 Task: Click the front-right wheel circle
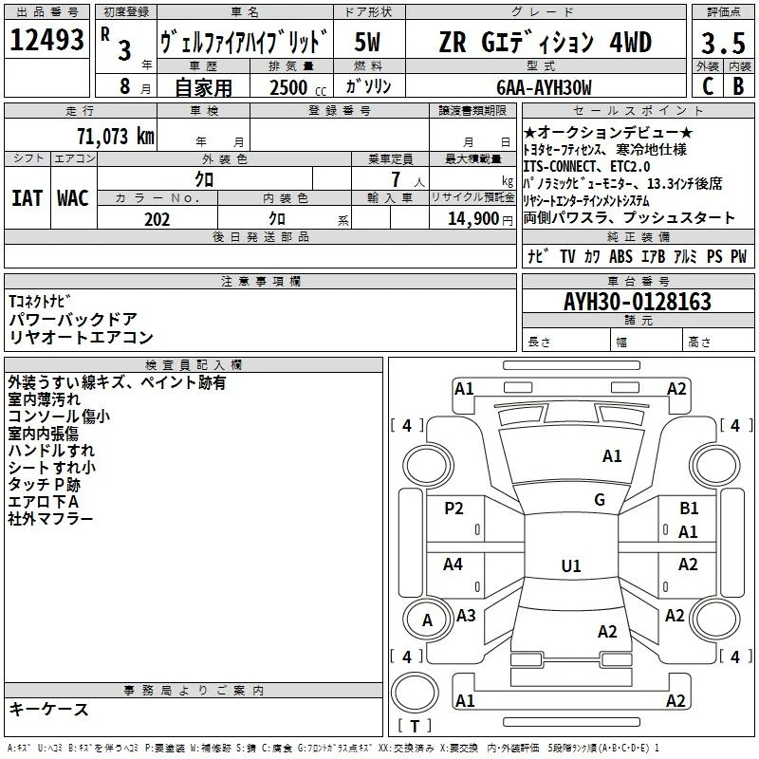[715, 465]
